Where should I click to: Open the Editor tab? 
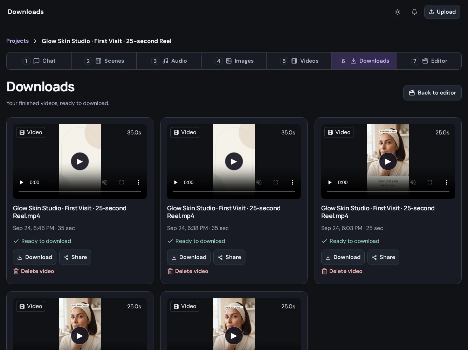pos(429,61)
